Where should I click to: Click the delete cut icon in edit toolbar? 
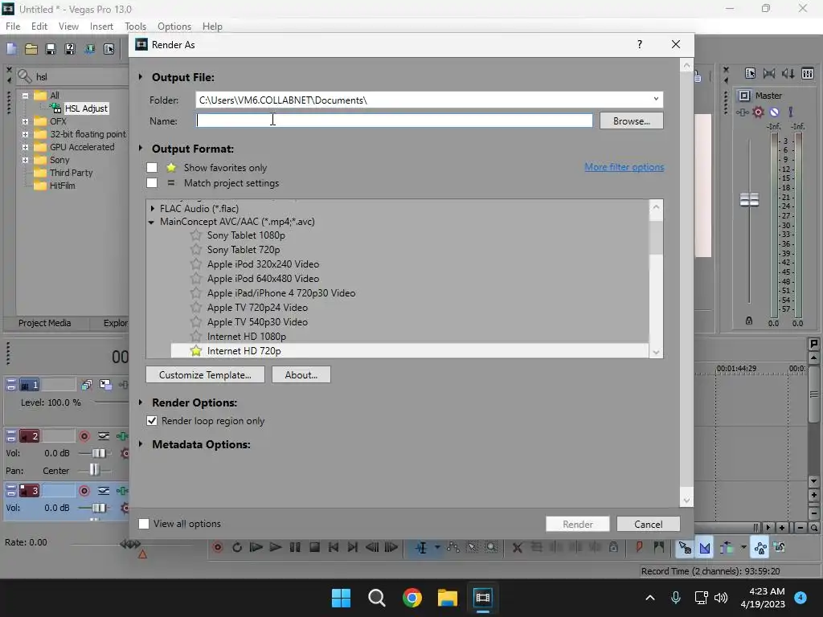tap(517, 547)
